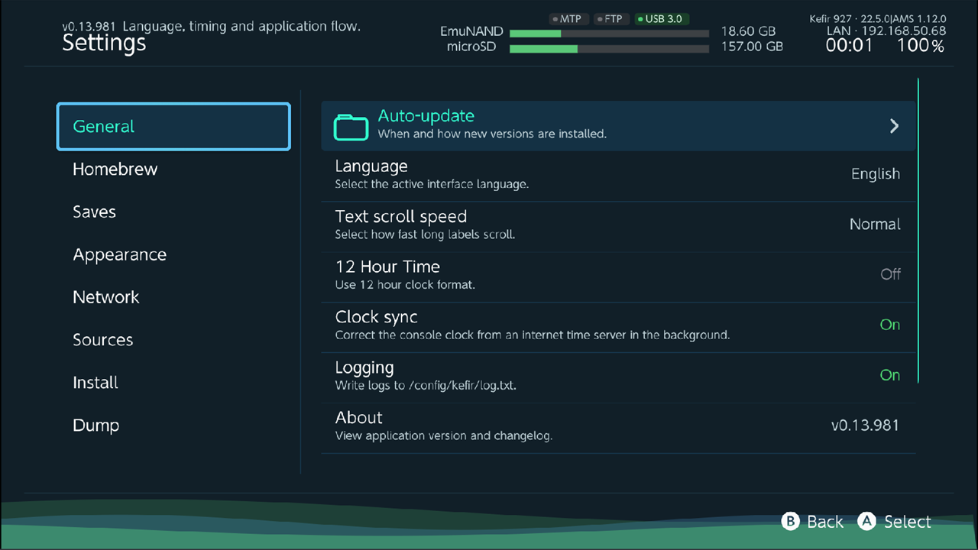The width and height of the screenshot is (978, 550).
Task: Click 'Use 12 hour clock format.' description
Action: 405,285
